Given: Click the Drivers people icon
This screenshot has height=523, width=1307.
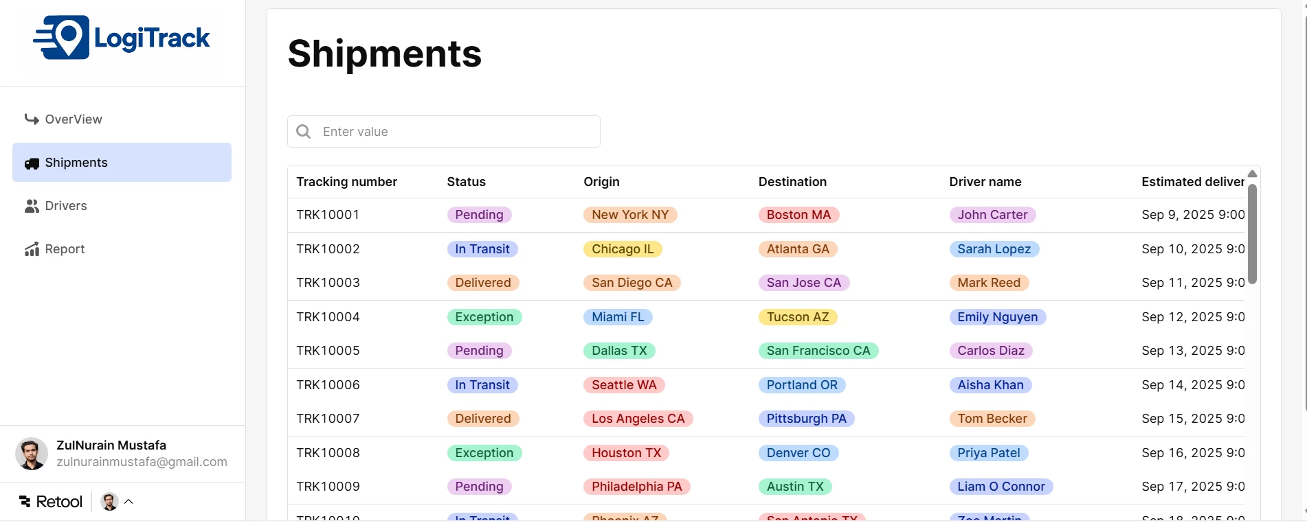Looking at the screenshot, I should coord(32,206).
